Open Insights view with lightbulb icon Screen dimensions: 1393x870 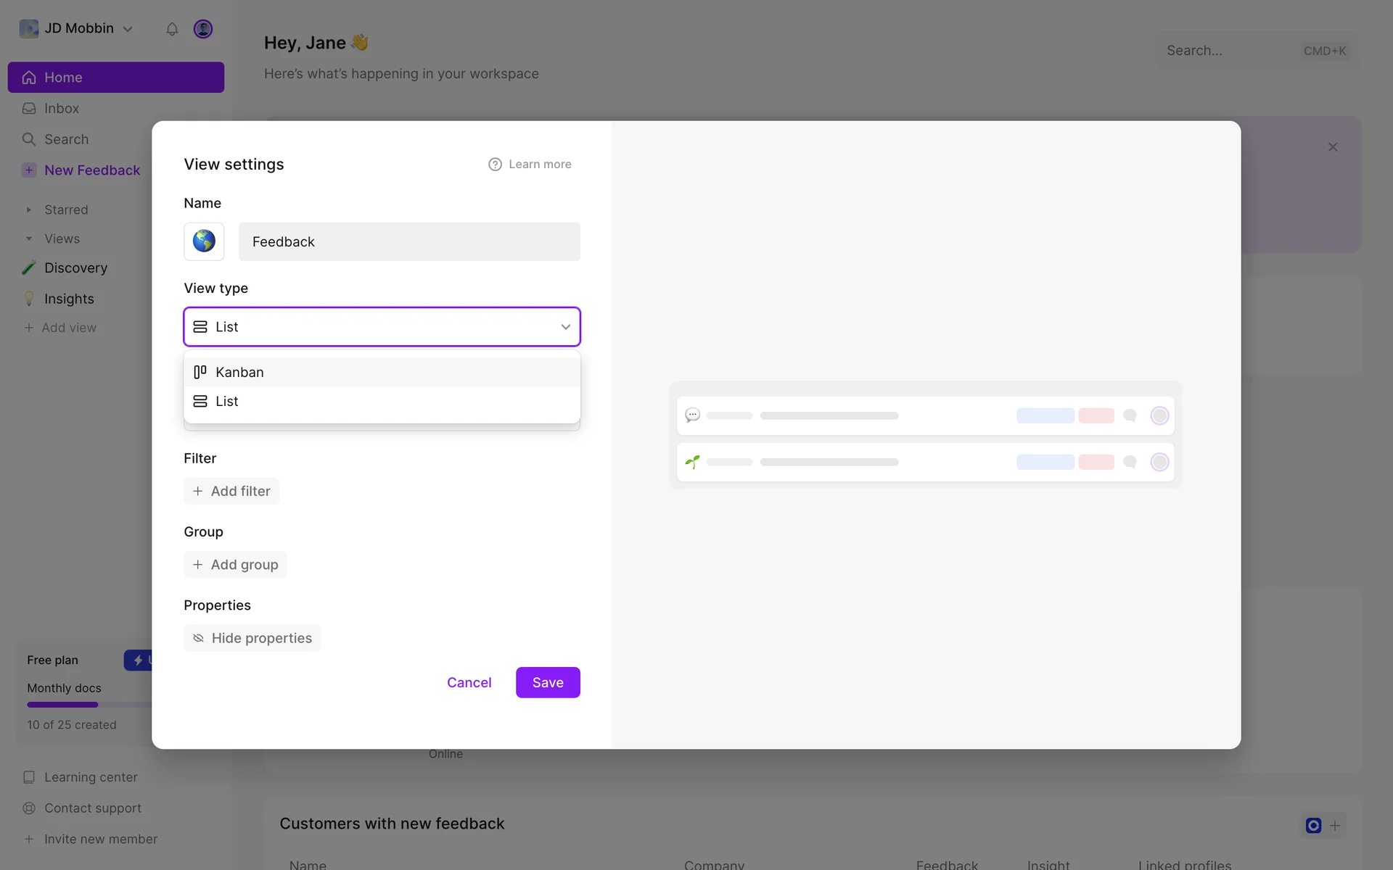click(x=69, y=299)
